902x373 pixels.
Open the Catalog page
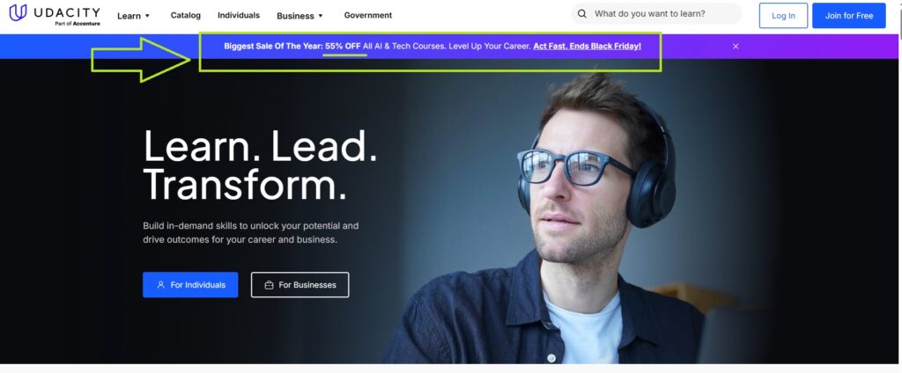[x=186, y=16]
